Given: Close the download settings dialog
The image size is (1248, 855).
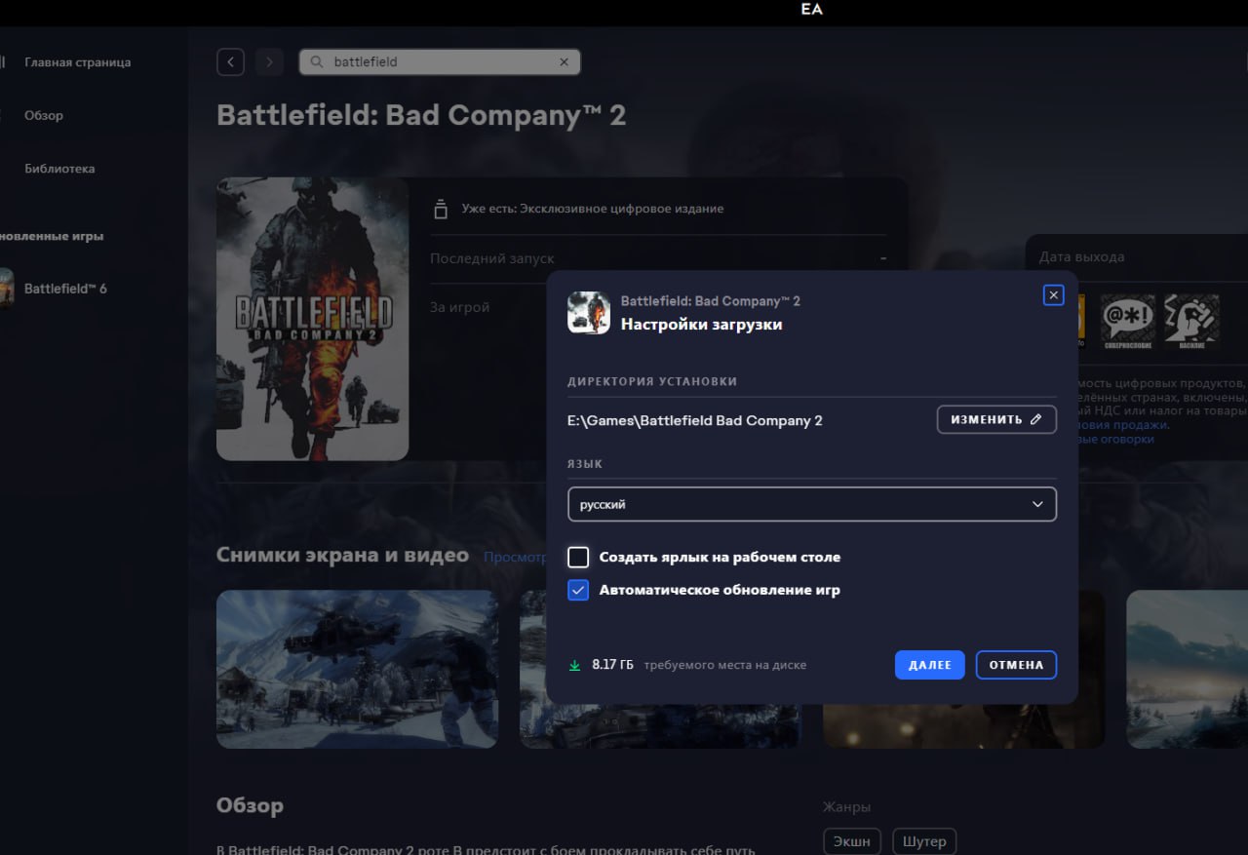Looking at the screenshot, I should [1053, 295].
